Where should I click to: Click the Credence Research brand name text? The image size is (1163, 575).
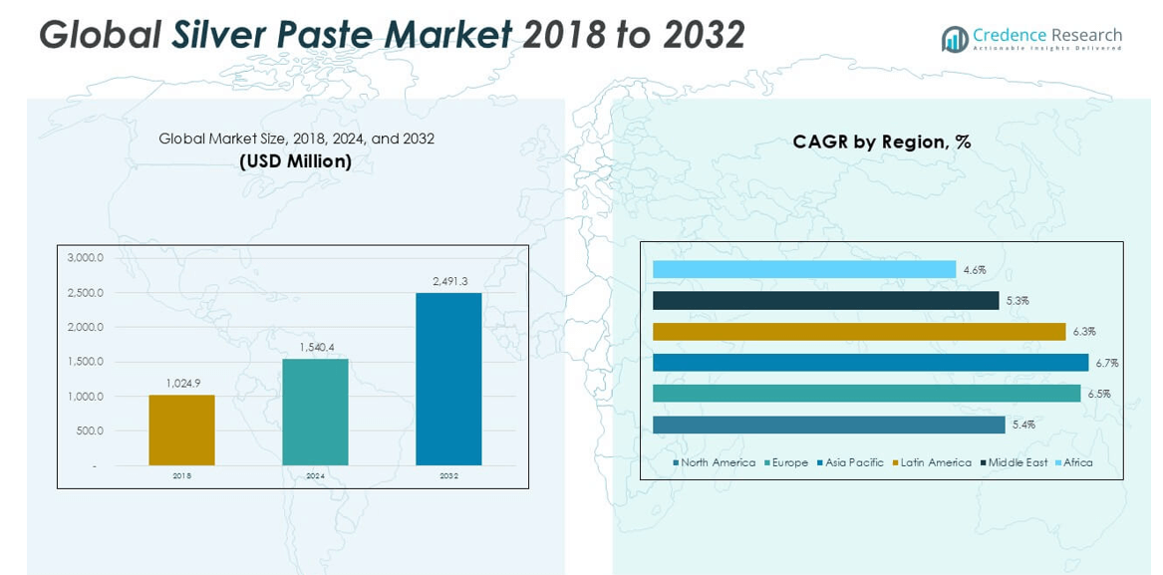tap(1047, 36)
